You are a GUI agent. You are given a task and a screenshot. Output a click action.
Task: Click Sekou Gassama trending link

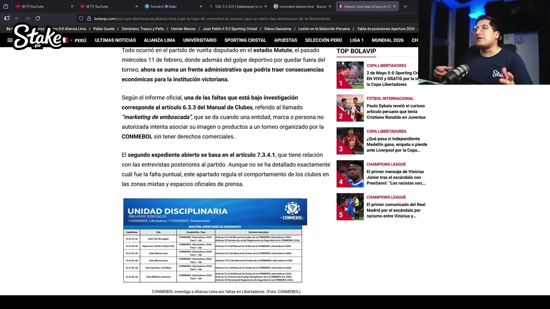[x=278, y=29]
